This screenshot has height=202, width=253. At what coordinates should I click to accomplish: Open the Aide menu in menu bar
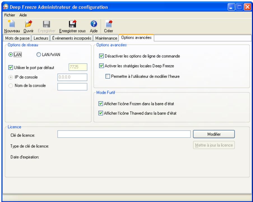click(x=23, y=15)
